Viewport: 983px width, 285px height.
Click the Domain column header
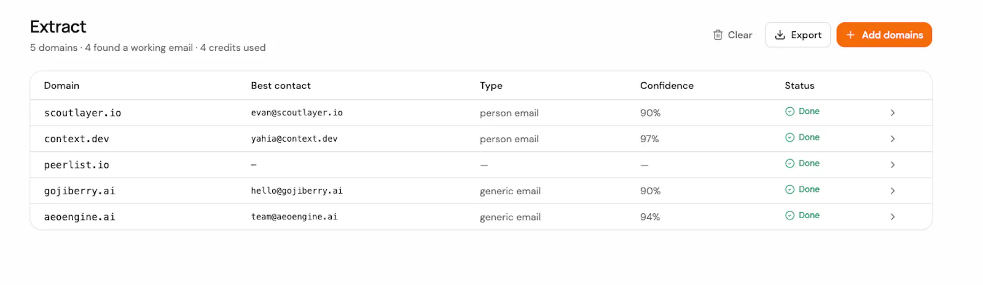pos(61,86)
